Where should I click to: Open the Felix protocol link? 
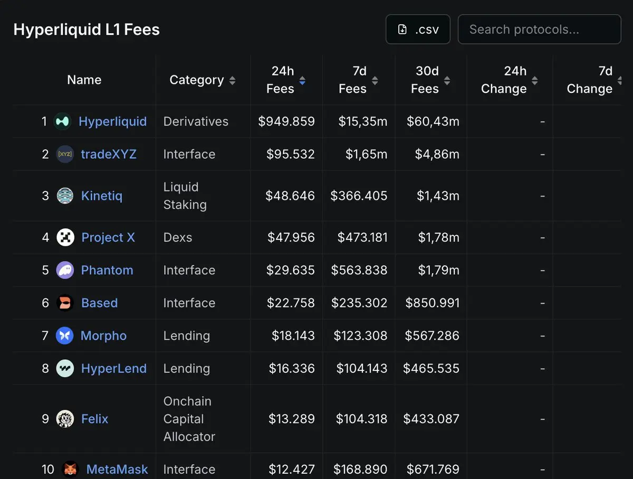tap(94, 419)
